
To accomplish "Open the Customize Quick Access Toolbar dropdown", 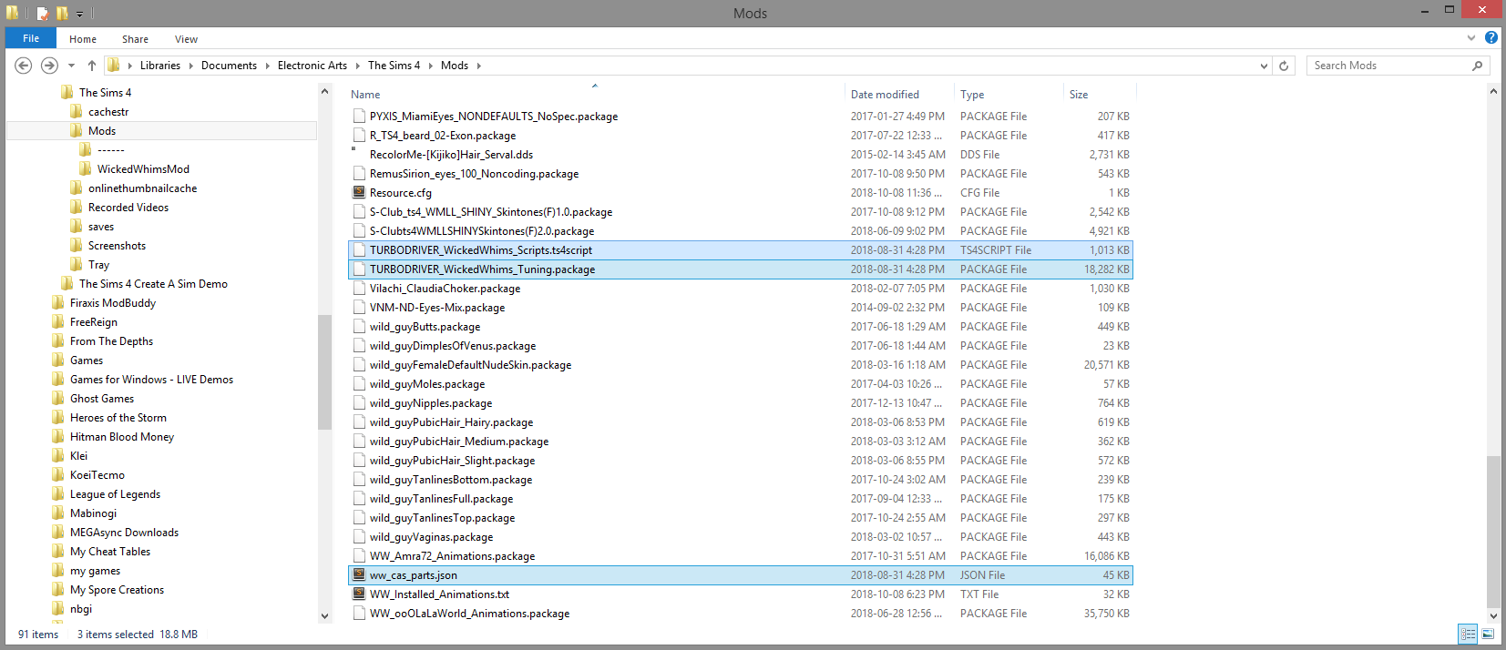I will 79,14.
